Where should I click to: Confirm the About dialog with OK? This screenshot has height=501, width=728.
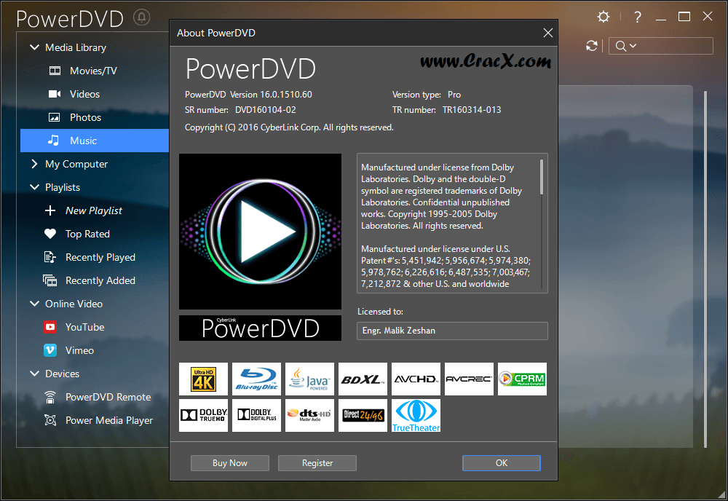click(501, 463)
